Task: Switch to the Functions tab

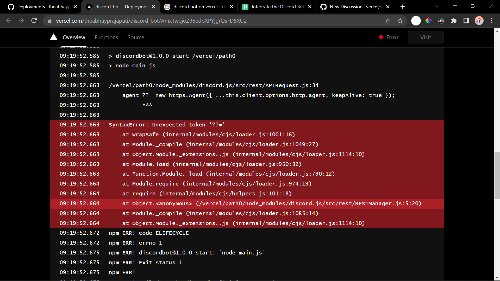Action: point(106,37)
